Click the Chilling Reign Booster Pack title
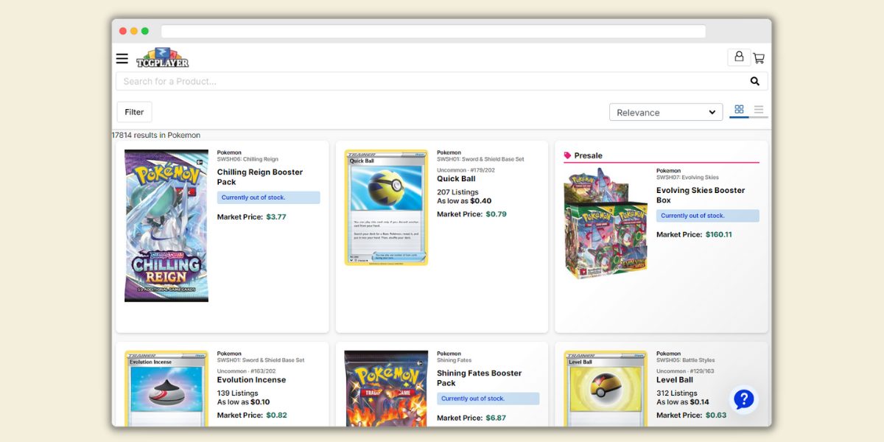The height and width of the screenshot is (442, 884). pos(259,177)
